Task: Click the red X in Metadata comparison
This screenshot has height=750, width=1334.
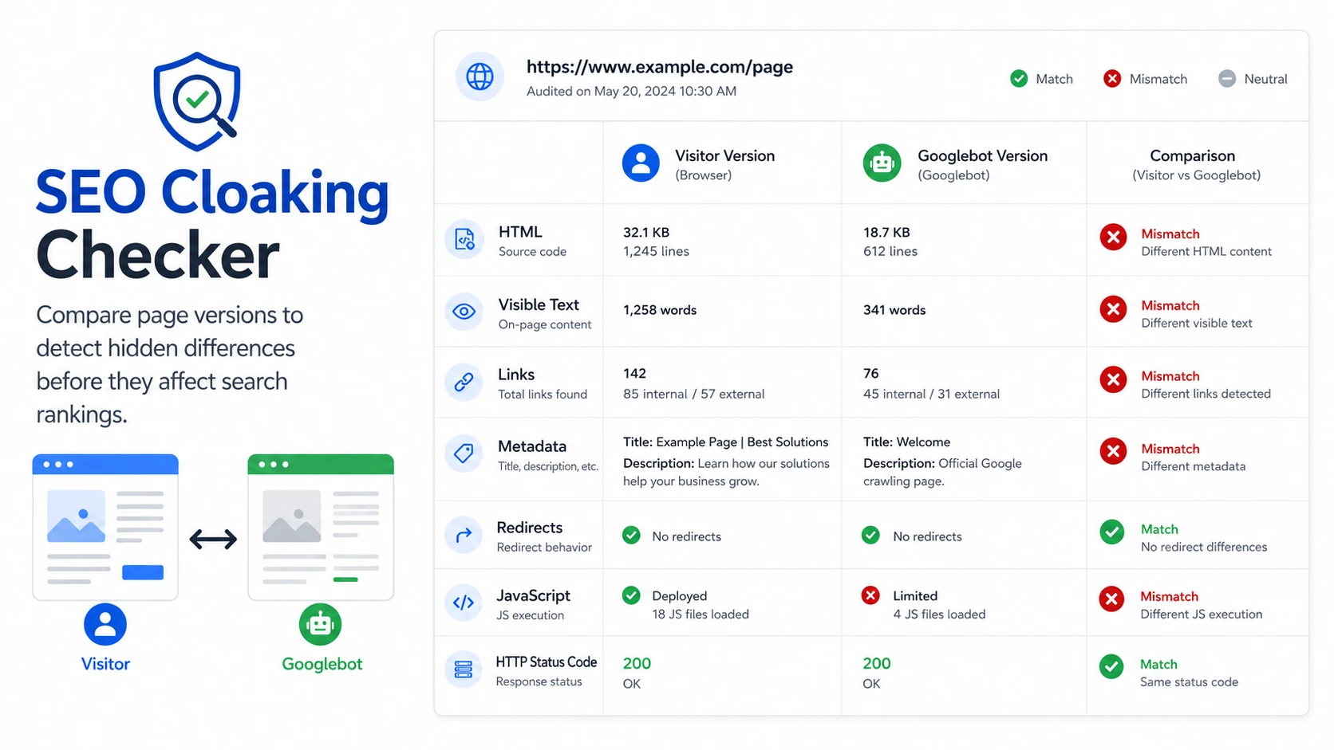Action: point(1113,451)
